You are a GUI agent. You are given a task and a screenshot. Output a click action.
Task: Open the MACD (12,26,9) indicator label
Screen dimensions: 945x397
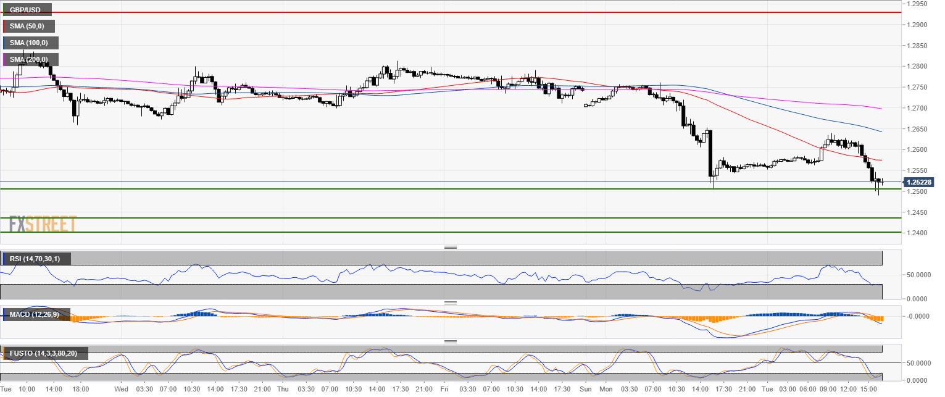(36, 315)
